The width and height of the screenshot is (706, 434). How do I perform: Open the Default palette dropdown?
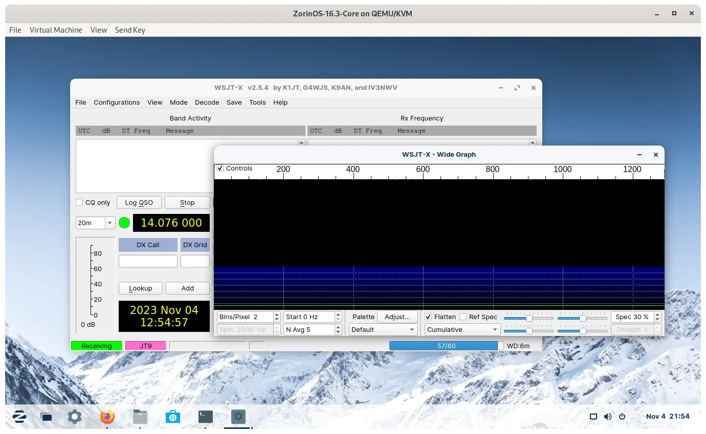[383, 330]
